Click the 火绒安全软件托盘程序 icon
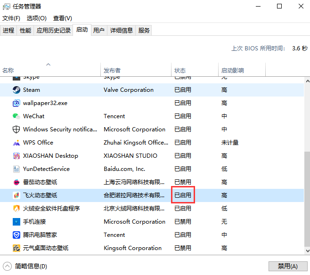The height and width of the screenshot is (275, 310). click(x=16, y=209)
